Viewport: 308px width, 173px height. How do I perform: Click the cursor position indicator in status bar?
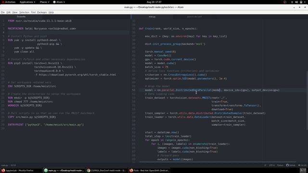[13, 165]
